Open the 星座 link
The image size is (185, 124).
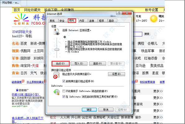[x=155, y=73]
